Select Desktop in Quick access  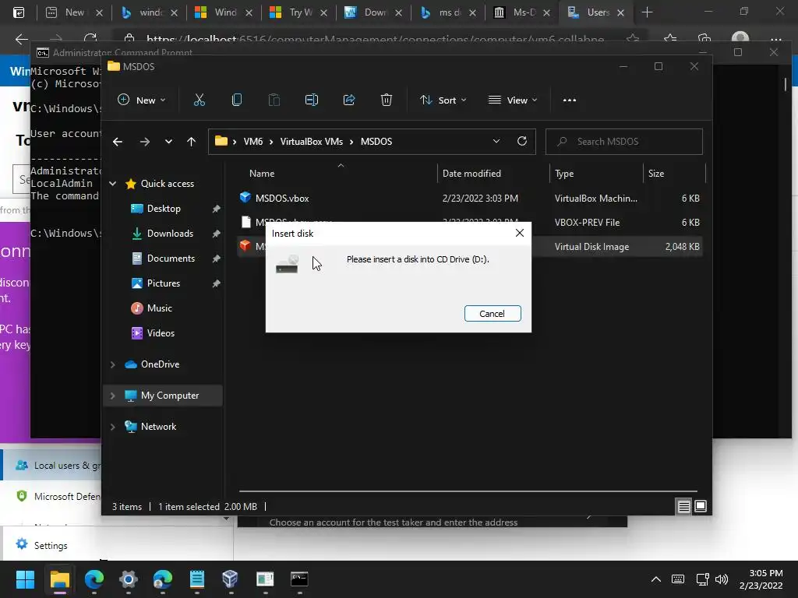164,209
